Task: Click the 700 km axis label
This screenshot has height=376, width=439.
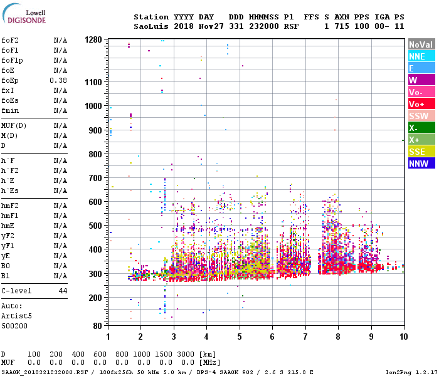Action: coord(95,178)
